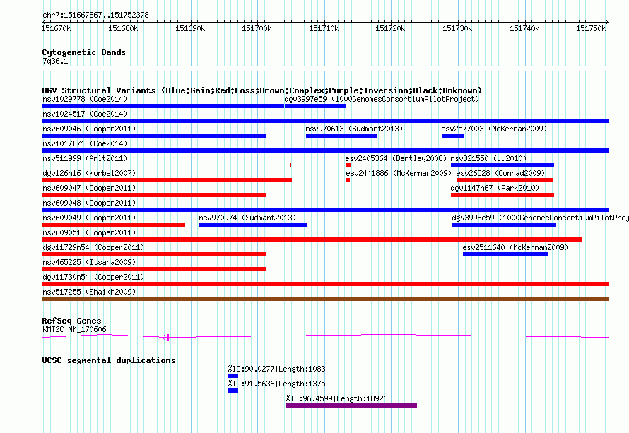Click the Cytogenetic Bands track title
The width and height of the screenshot is (629, 433).
click(x=84, y=52)
